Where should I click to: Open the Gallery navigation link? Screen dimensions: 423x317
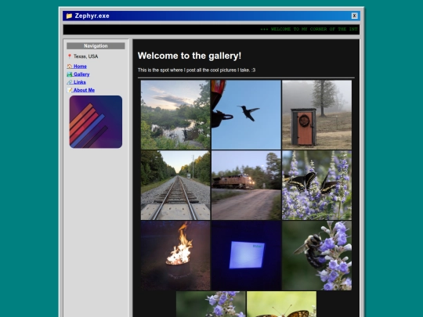coord(78,74)
